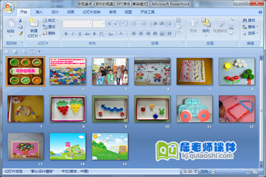Click the Replace button

pos(250,27)
